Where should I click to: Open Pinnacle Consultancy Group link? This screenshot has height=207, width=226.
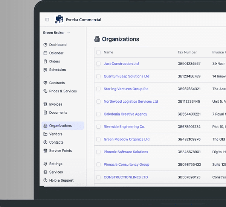[127, 164]
